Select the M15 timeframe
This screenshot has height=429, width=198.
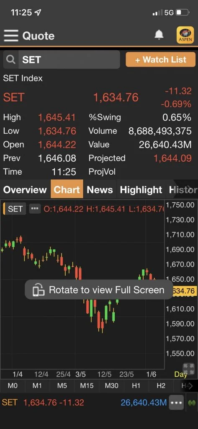pyautogui.click(x=87, y=386)
